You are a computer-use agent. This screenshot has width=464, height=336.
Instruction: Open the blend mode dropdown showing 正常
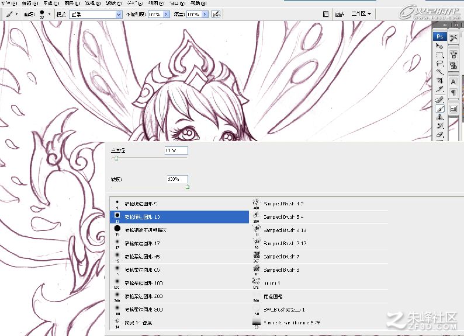tap(96, 14)
